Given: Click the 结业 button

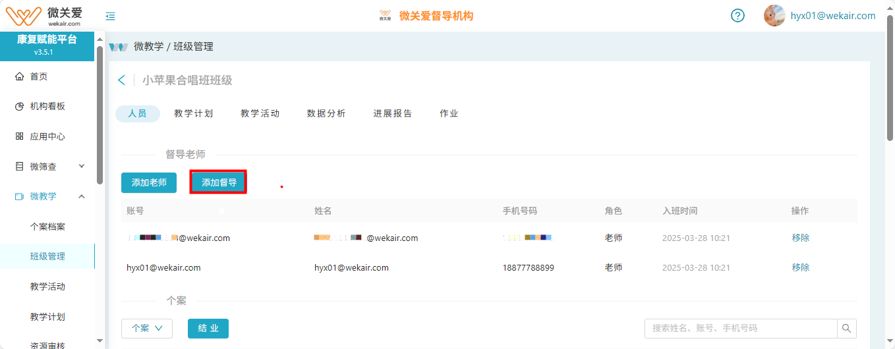Looking at the screenshot, I should (x=208, y=329).
